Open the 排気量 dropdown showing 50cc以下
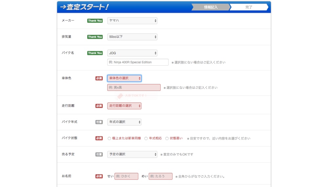The height and width of the screenshot is (187, 328). 132,37
